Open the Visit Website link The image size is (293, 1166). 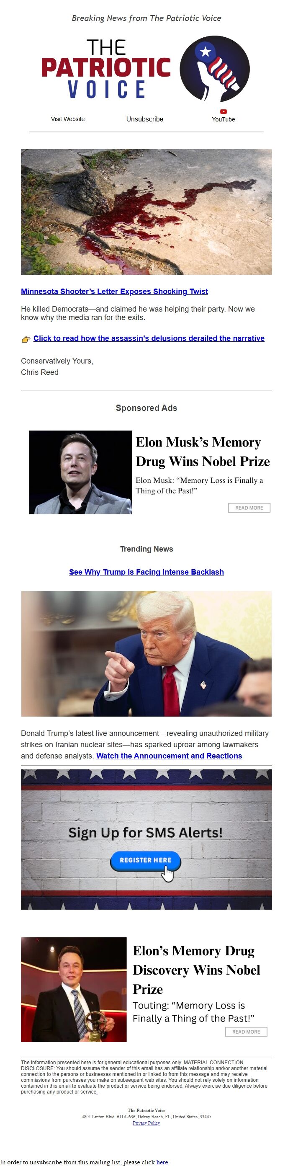68,119
